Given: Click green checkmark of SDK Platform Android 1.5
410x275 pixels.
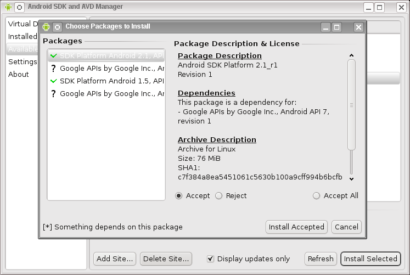Looking at the screenshot, I should (x=54, y=81).
